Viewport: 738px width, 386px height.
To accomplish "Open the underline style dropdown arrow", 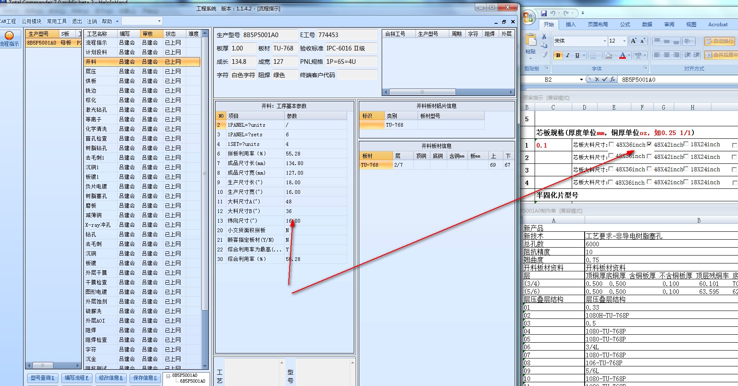I will 584,55.
